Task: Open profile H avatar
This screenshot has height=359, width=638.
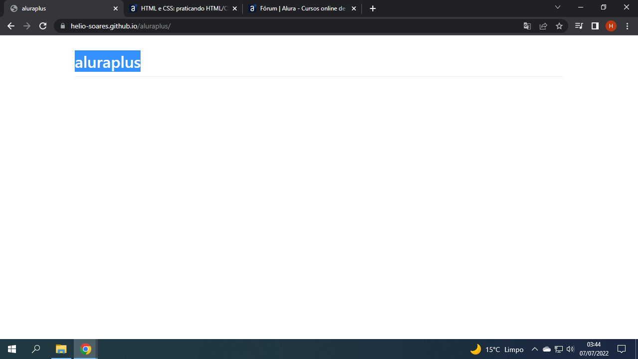Action: click(611, 26)
